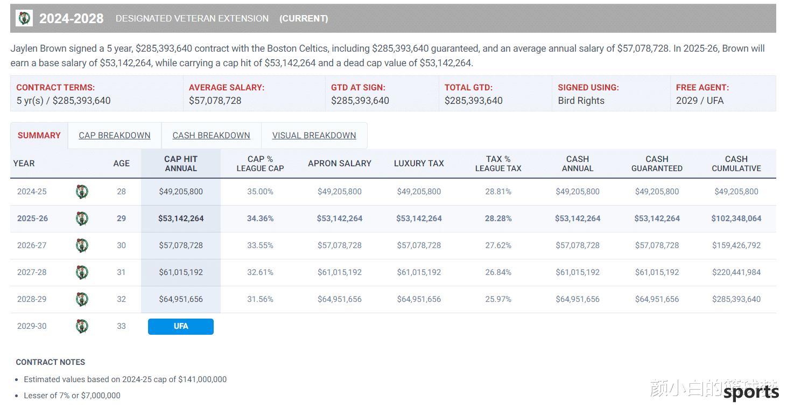Screen dimensions: 787x409
Task: Click the cumulative cash value $159,426,792
Action: coord(736,245)
